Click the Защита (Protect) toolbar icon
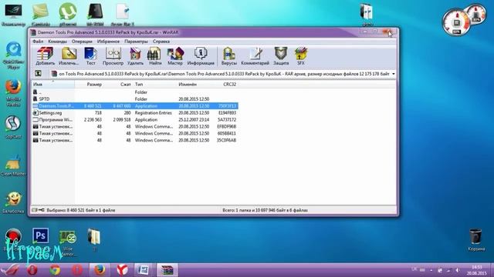This screenshot has width=494, height=277. point(281,56)
